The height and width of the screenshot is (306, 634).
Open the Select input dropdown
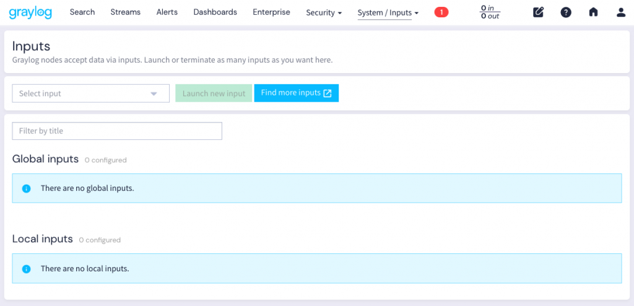point(90,94)
